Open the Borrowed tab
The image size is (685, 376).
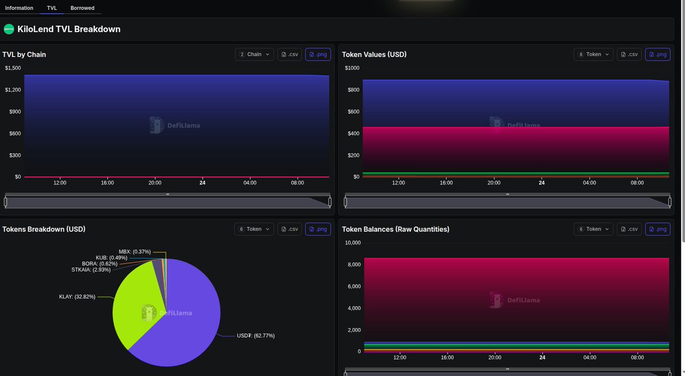coord(83,8)
